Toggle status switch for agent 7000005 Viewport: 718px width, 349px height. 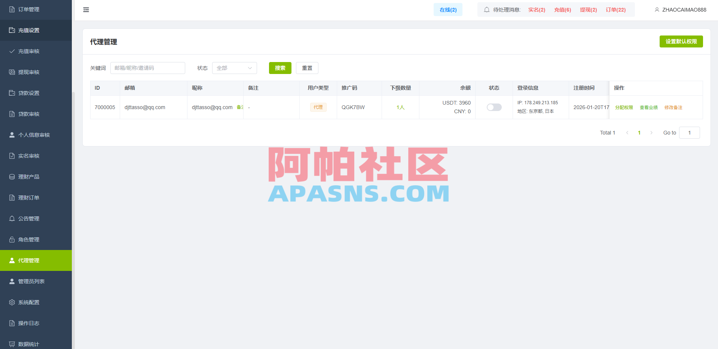494,107
